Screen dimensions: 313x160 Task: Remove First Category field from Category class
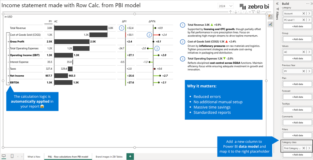(x=304, y=148)
